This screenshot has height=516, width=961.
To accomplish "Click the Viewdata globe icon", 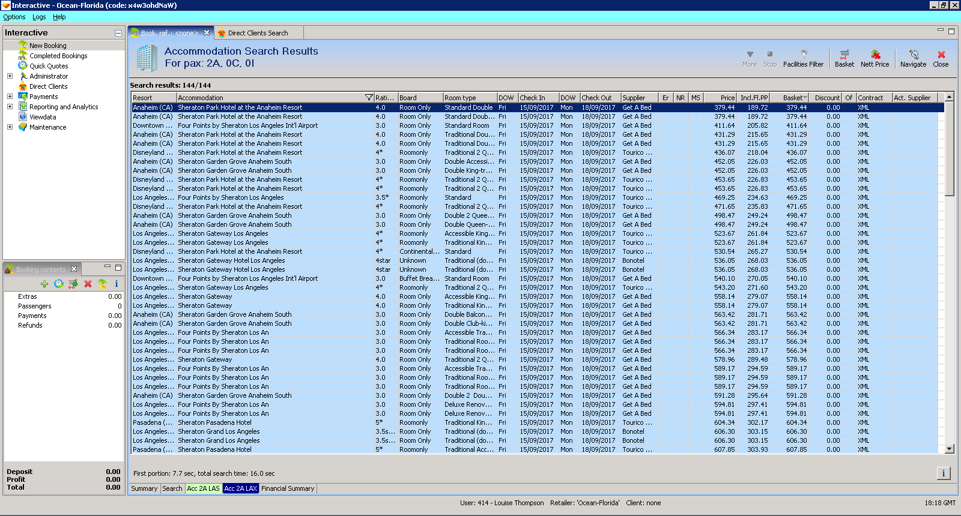I will tap(23, 116).
